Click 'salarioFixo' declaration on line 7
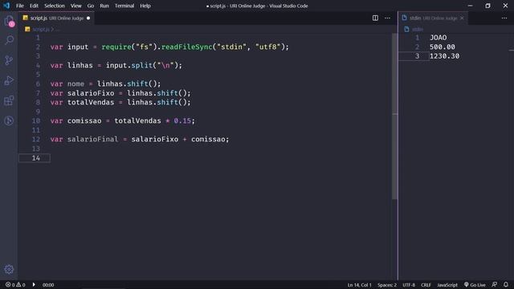514x289 pixels. tap(91, 93)
